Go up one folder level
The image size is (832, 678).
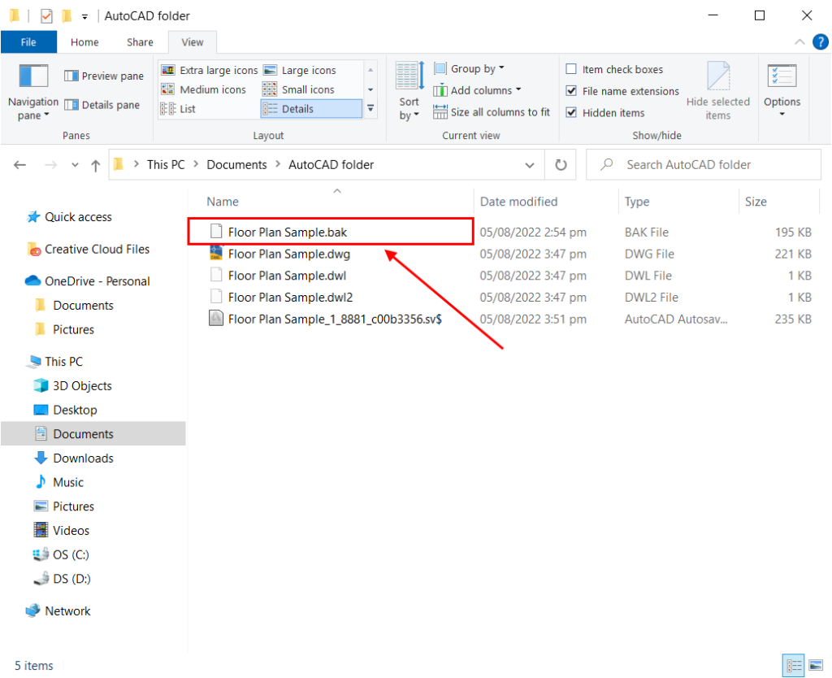(x=95, y=164)
